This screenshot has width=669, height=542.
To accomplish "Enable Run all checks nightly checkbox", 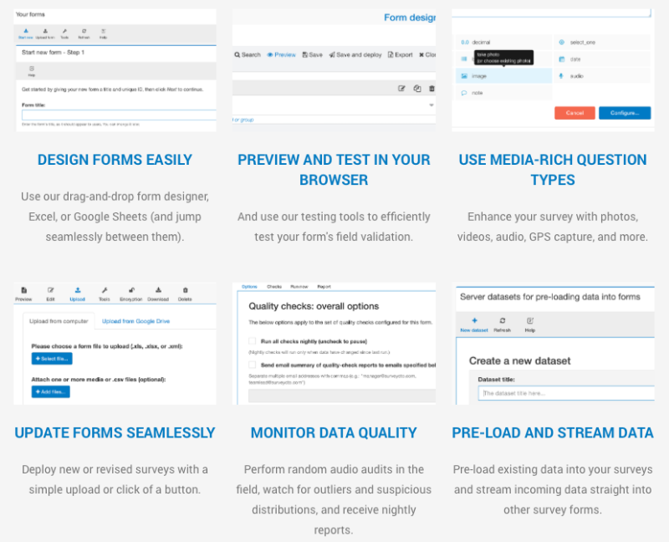I will pyautogui.click(x=253, y=341).
